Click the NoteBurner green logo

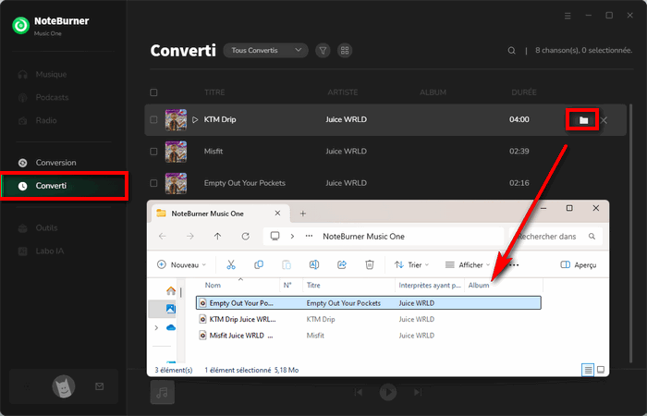pyautogui.click(x=20, y=26)
